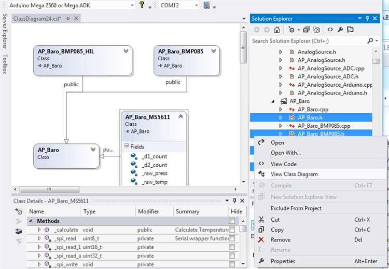Screen dimensions: 389x269
Task: Click the Show All Files icon
Action: point(317,30)
